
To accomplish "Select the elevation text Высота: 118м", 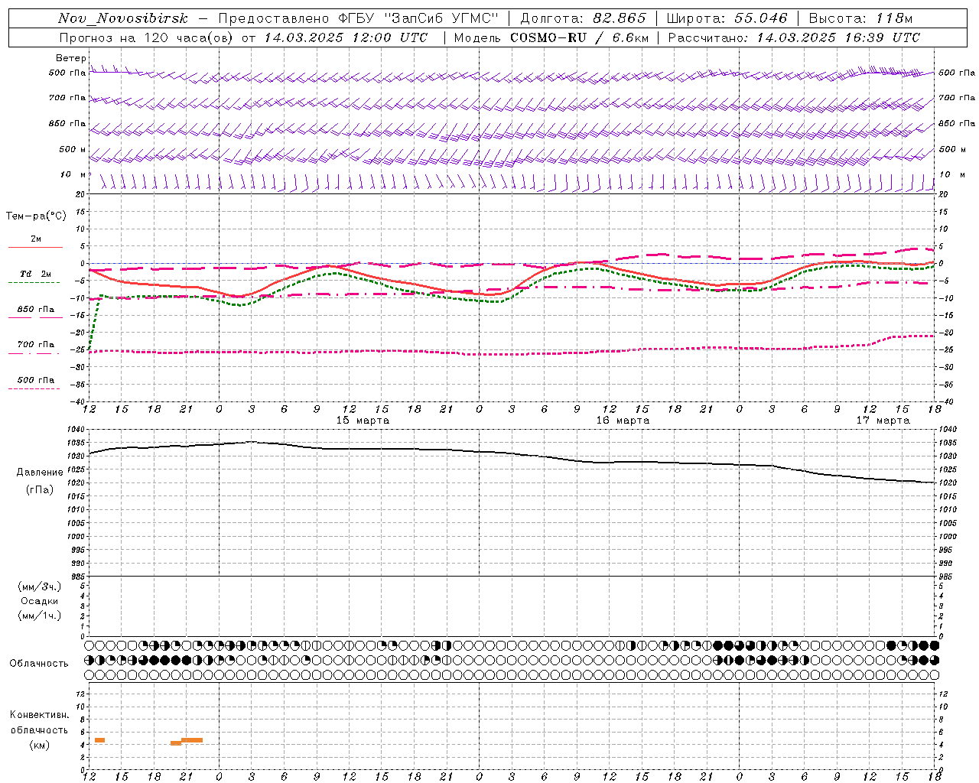I will coord(860,19).
